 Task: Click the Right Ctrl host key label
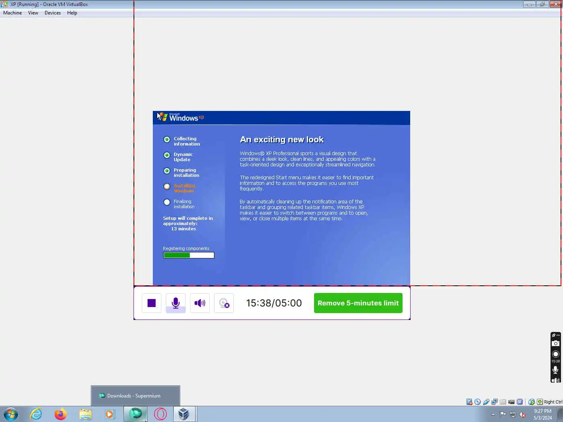pyautogui.click(x=553, y=402)
